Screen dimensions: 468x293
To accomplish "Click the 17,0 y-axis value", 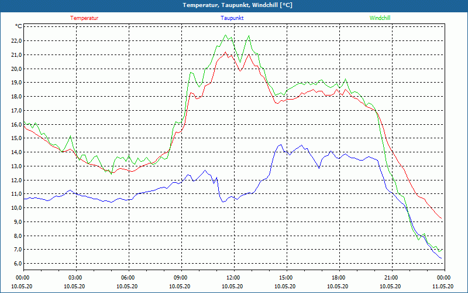I will click(x=16, y=111).
